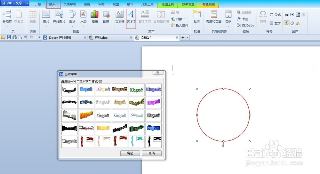Click the save icon in quick toolbar
This screenshot has height=174, width=320.
click(x=9, y=37)
